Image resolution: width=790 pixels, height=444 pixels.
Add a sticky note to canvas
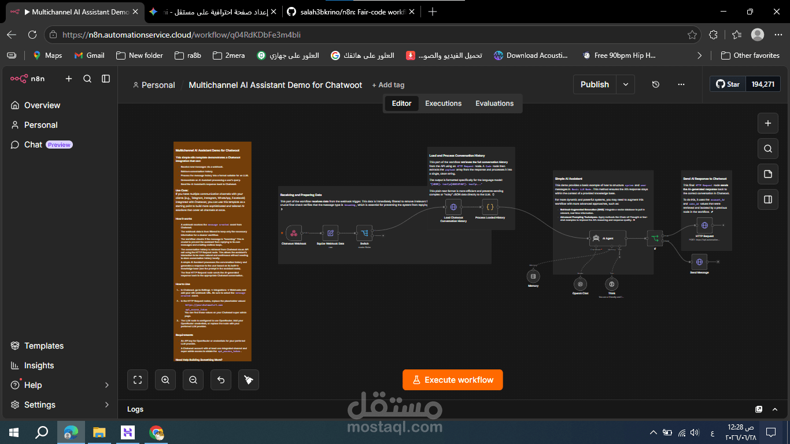pyautogui.click(x=767, y=174)
